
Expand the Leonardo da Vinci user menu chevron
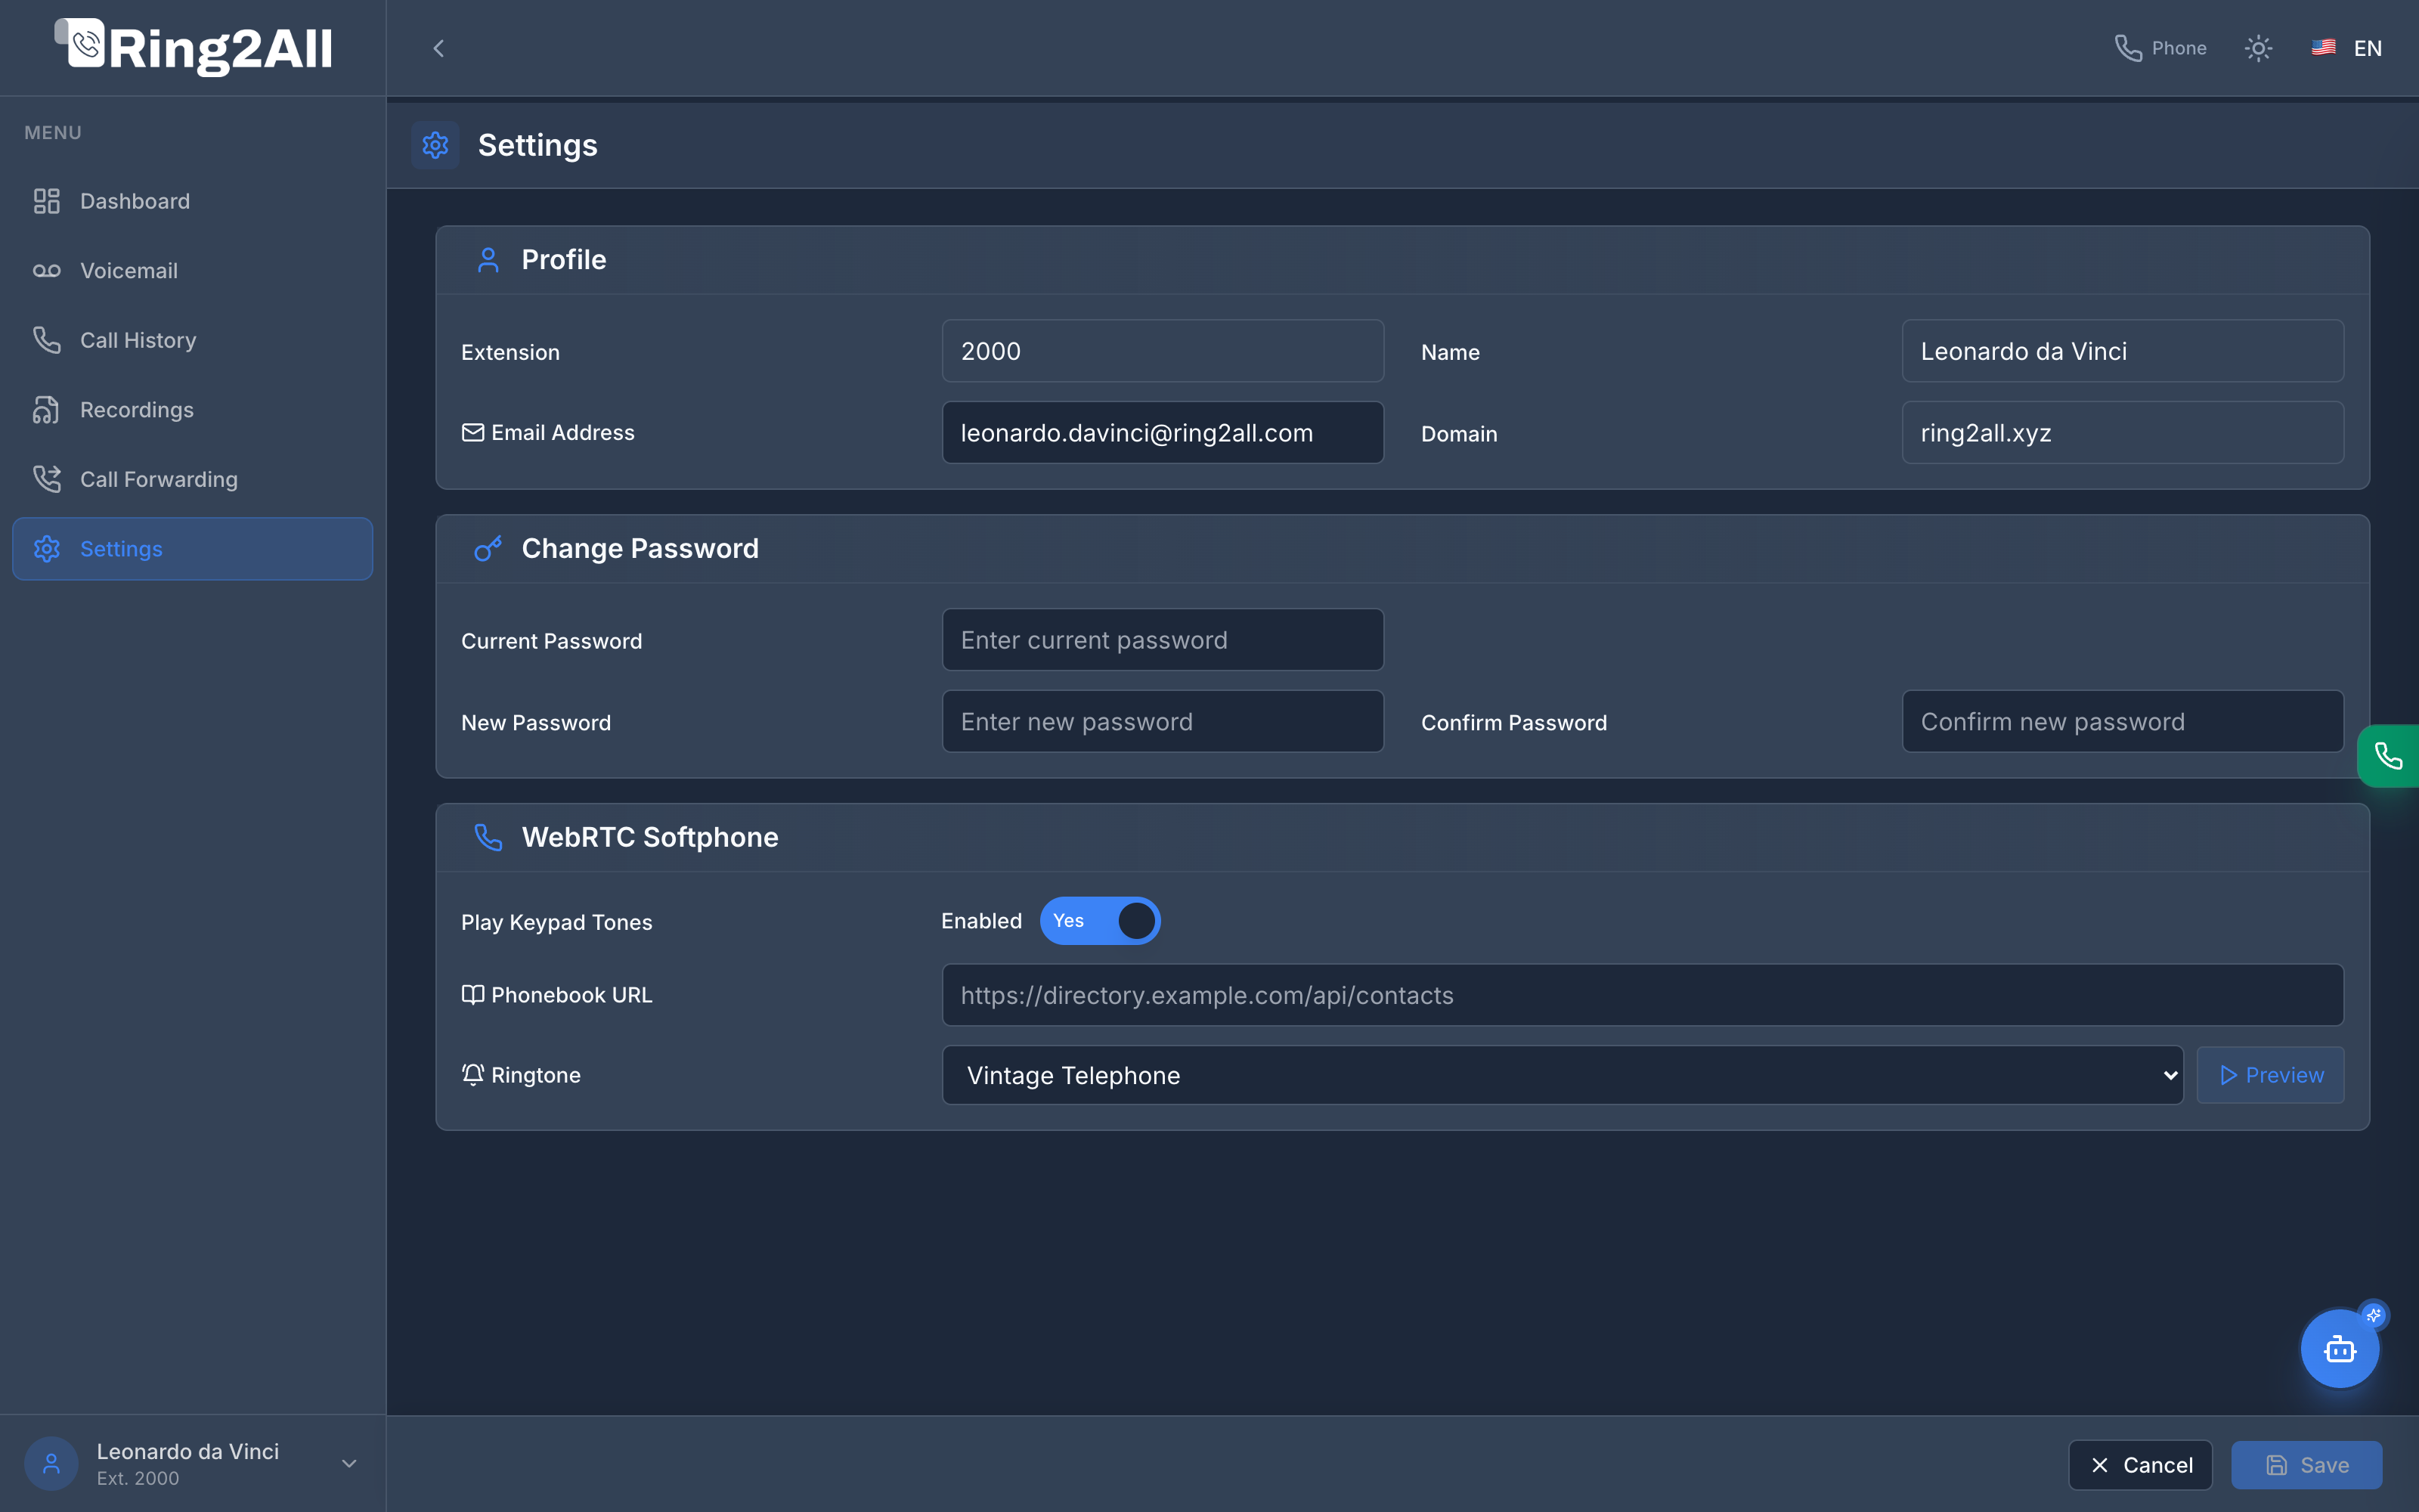tap(348, 1464)
